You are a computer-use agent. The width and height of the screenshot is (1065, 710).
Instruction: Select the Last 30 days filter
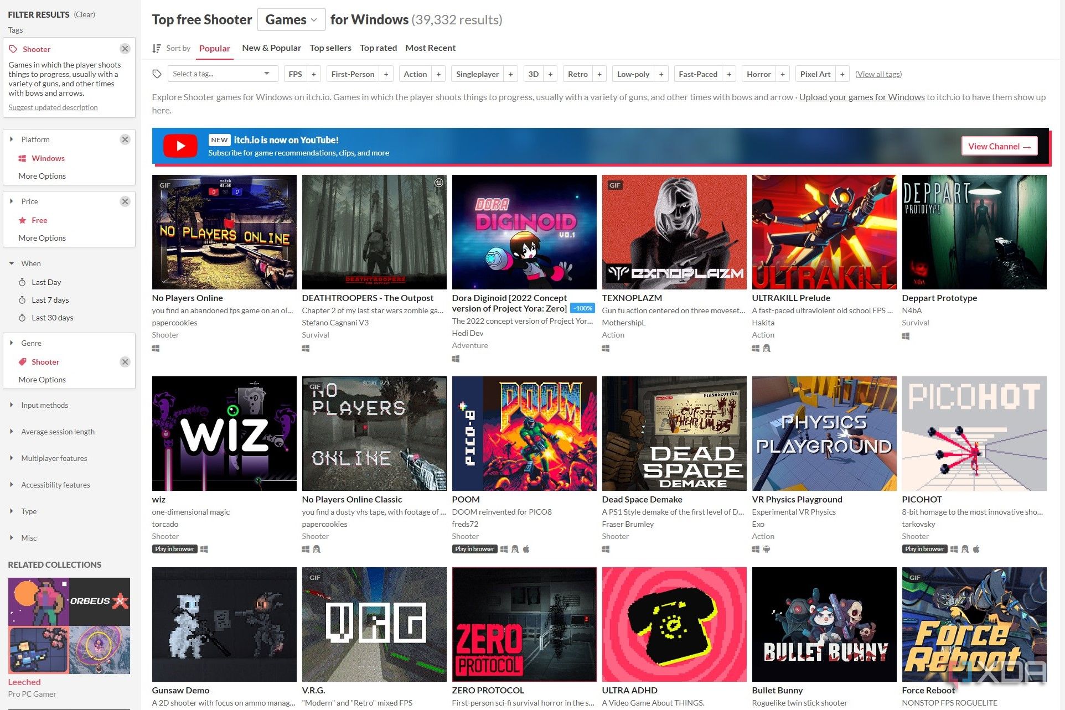point(53,318)
